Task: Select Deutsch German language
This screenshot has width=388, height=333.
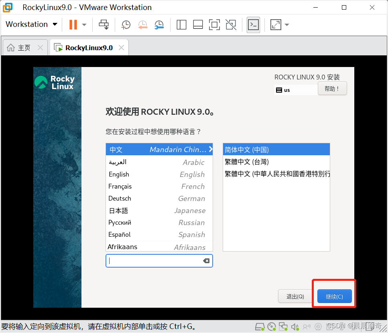Action: tap(159, 199)
